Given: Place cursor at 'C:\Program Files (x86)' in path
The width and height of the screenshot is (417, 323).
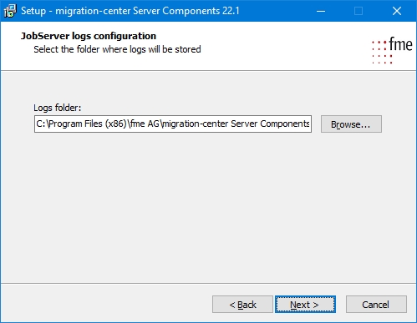Looking at the screenshot, I should click(82, 124).
